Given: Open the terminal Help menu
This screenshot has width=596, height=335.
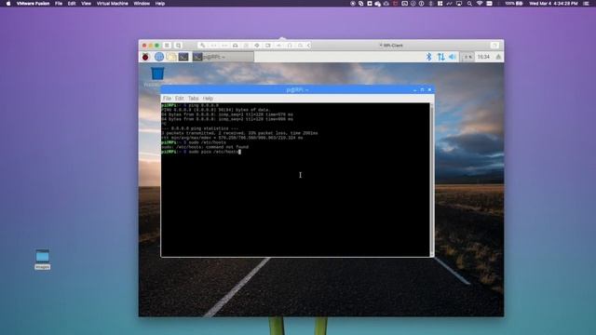Looking at the screenshot, I should click(208, 99).
